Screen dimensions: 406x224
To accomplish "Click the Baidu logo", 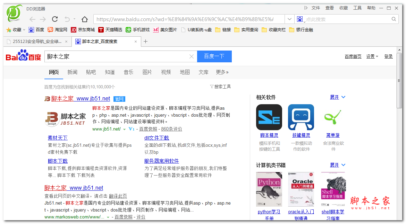I will (x=24, y=55).
